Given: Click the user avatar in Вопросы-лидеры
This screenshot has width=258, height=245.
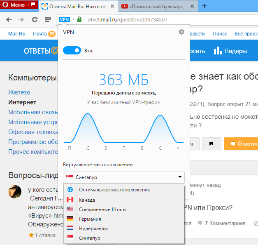Looking at the screenshot, I should tap(15, 191).
